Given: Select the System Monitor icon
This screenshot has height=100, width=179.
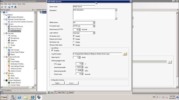Looking at the screenshot, I should click(9, 83).
